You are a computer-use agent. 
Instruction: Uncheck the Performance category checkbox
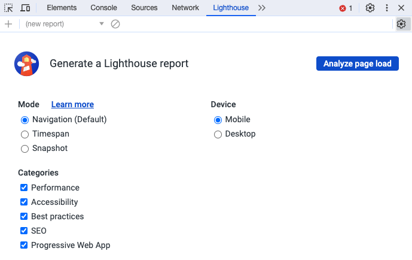(x=24, y=188)
